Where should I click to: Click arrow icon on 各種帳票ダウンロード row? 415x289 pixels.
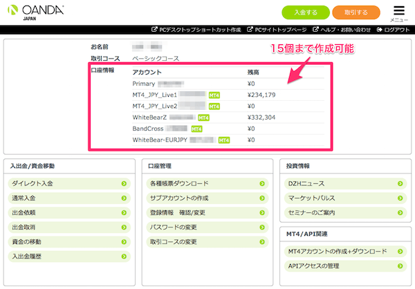coord(262,184)
